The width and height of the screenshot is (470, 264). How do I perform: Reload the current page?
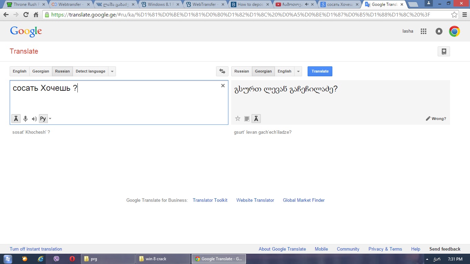26,15
